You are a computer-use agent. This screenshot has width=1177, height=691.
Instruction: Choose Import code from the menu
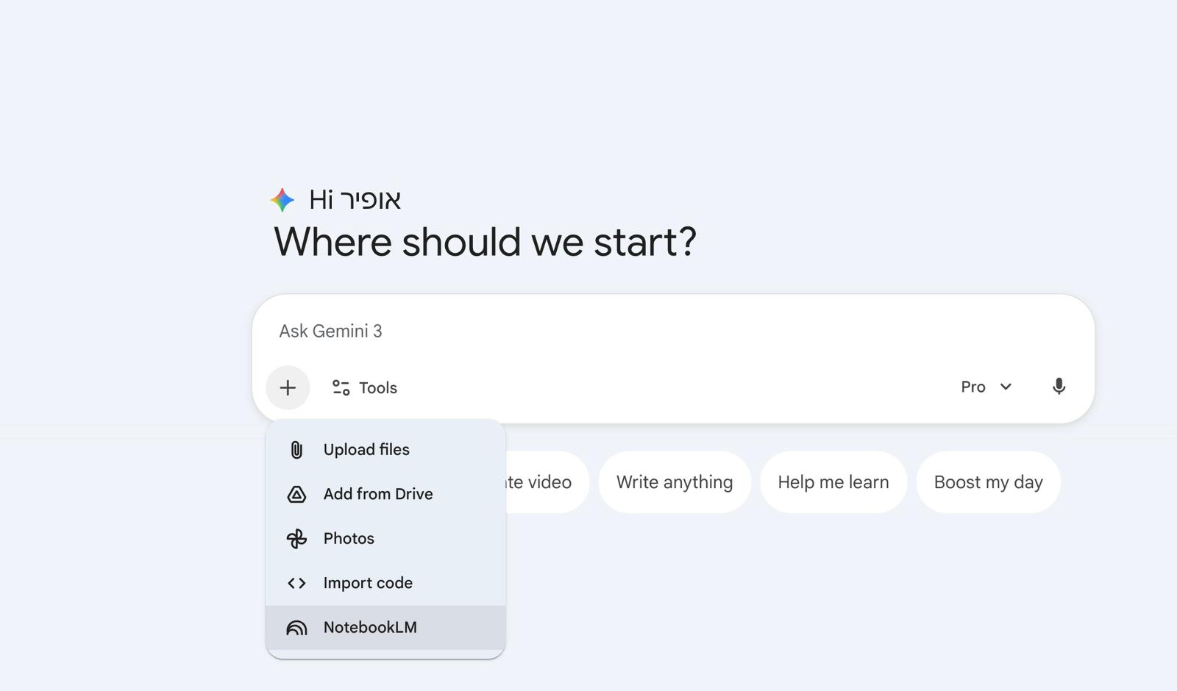(368, 583)
